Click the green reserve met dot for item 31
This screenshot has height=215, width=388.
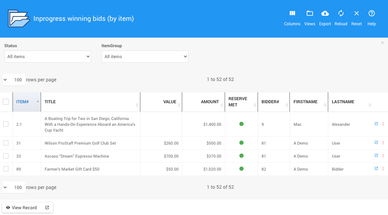tap(241, 143)
